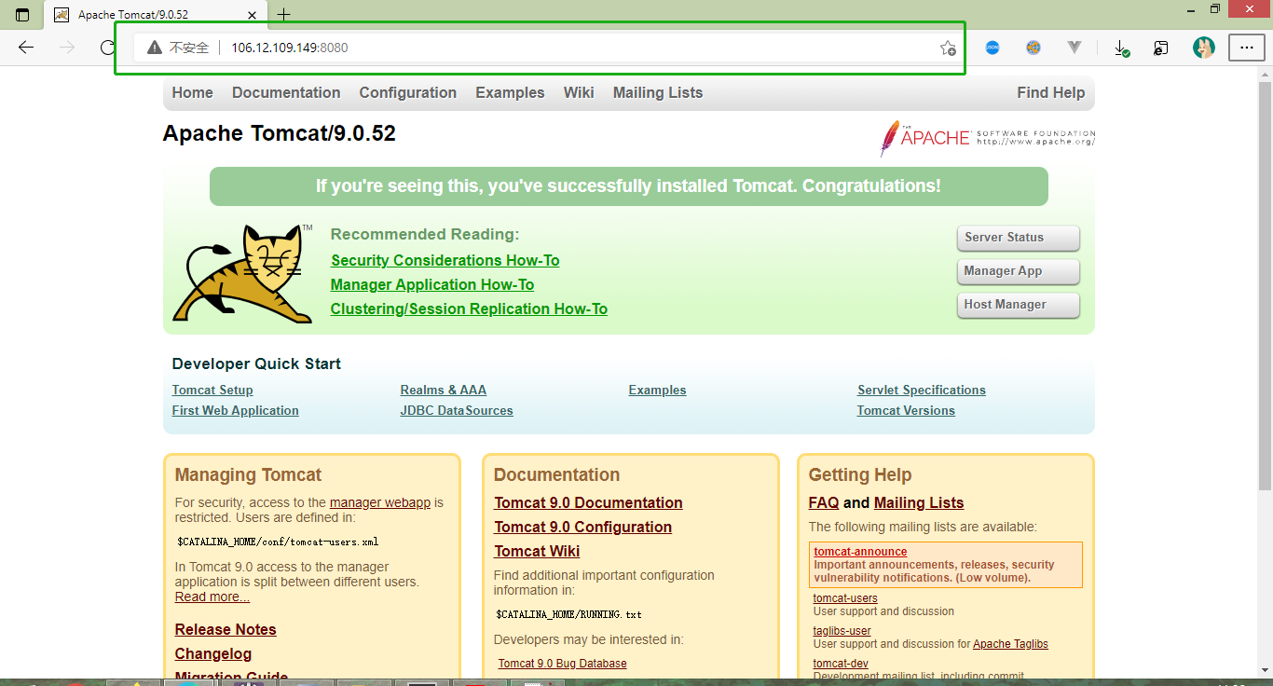This screenshot has height=686, width=1273.
Task: Click the not-secure warning triangle icon
Action: (x=155, y=48)
